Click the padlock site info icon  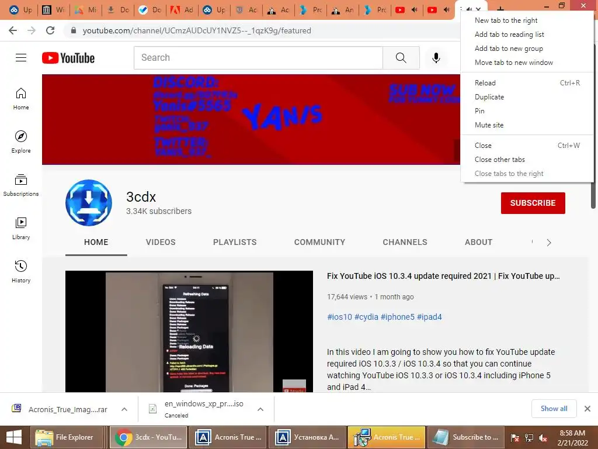[74, 30]
